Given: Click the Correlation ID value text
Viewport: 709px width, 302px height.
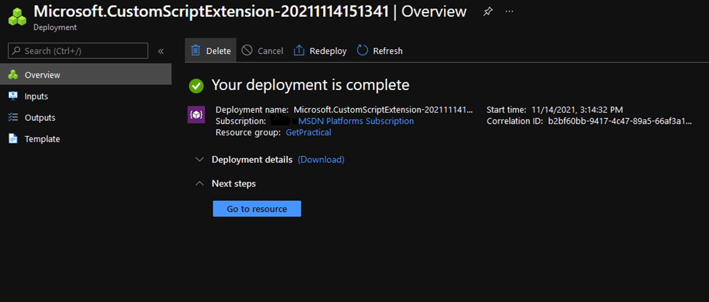Looking at the screenshot, I should click(620, 121).
